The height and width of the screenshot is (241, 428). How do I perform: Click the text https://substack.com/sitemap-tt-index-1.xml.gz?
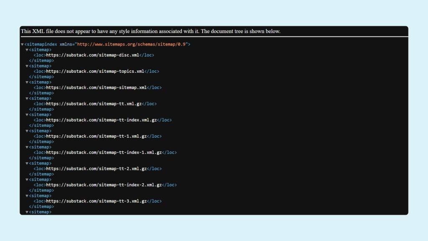coord(104,152)
